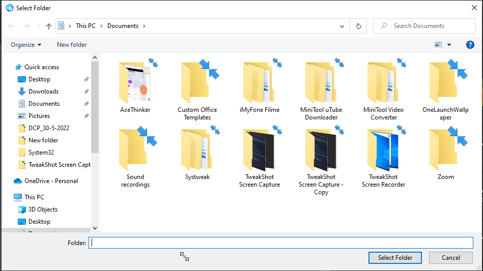Open Documents under Quick access
Image resolution: width=483 pixels, height=271 pixels.
pyautogui.click(x=44, y=104)
